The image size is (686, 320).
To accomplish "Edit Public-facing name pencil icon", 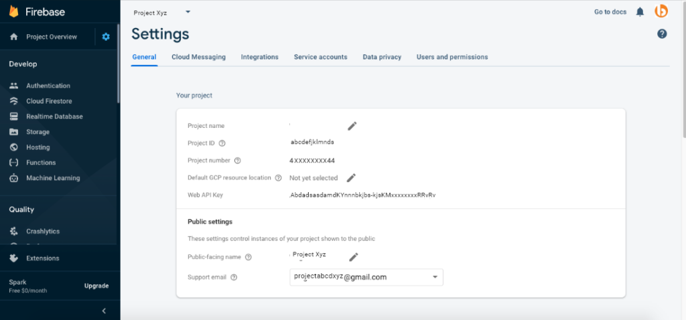I will coord(354,256).
